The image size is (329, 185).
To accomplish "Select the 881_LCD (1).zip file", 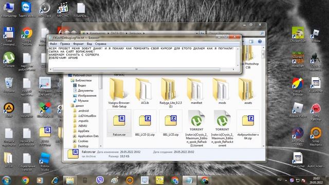I will pos(145,124).
